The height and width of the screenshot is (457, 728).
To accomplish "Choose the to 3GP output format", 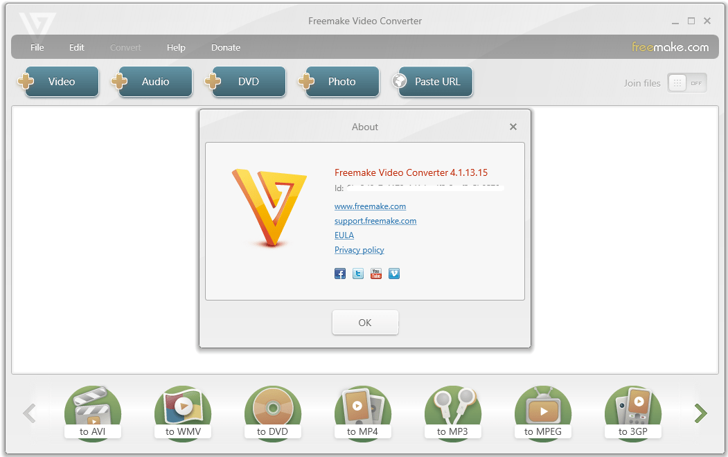I will pos(633,413).
